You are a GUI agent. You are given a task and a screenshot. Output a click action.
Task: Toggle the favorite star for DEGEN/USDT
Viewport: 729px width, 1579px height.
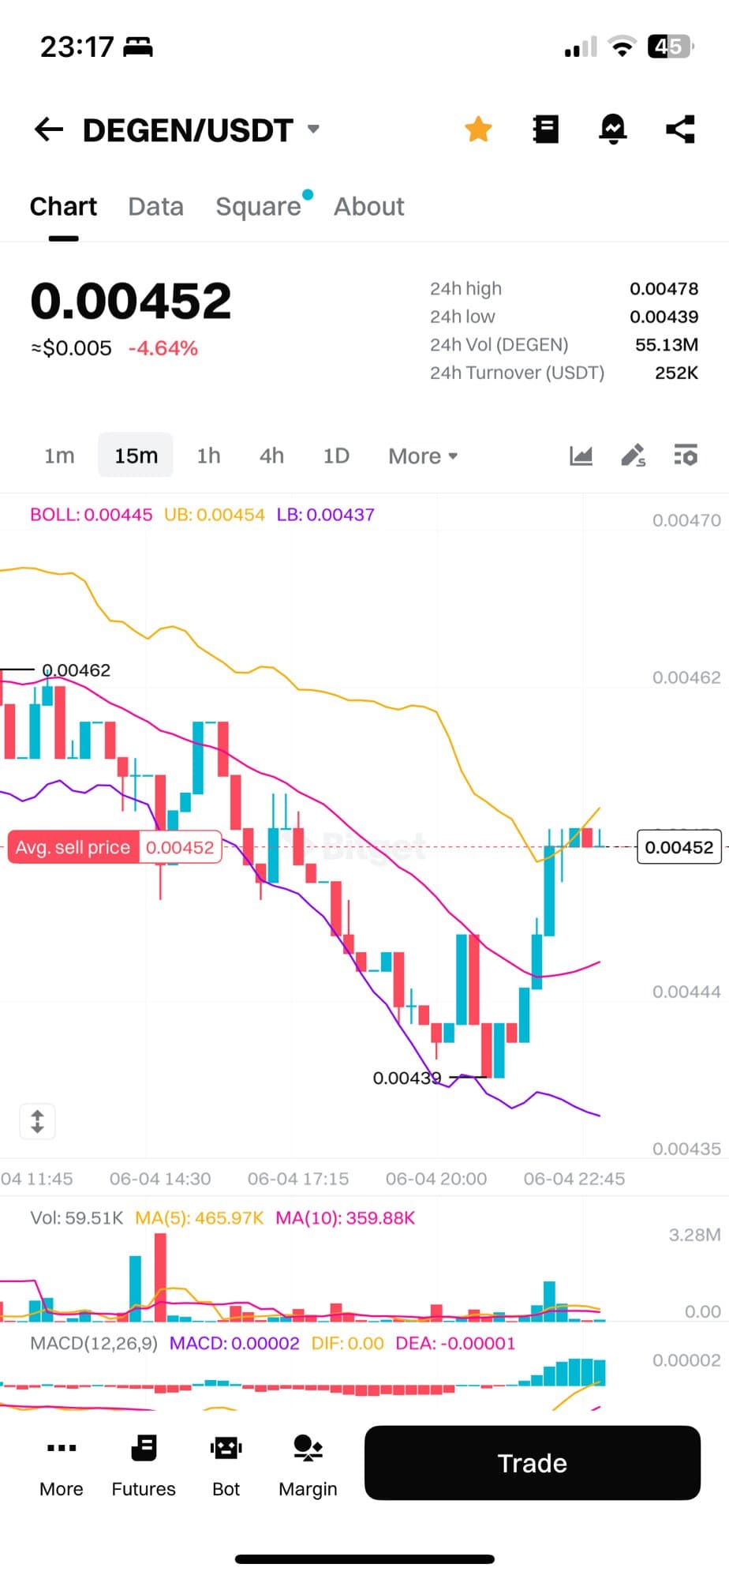click(478, 129)
